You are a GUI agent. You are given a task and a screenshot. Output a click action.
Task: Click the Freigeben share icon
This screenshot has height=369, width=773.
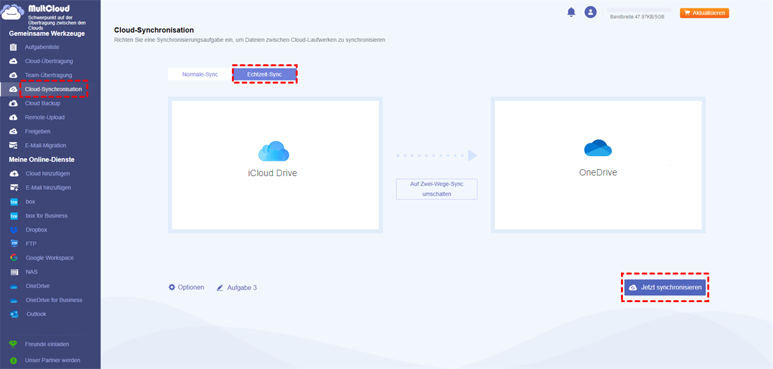tap(14, 132)
